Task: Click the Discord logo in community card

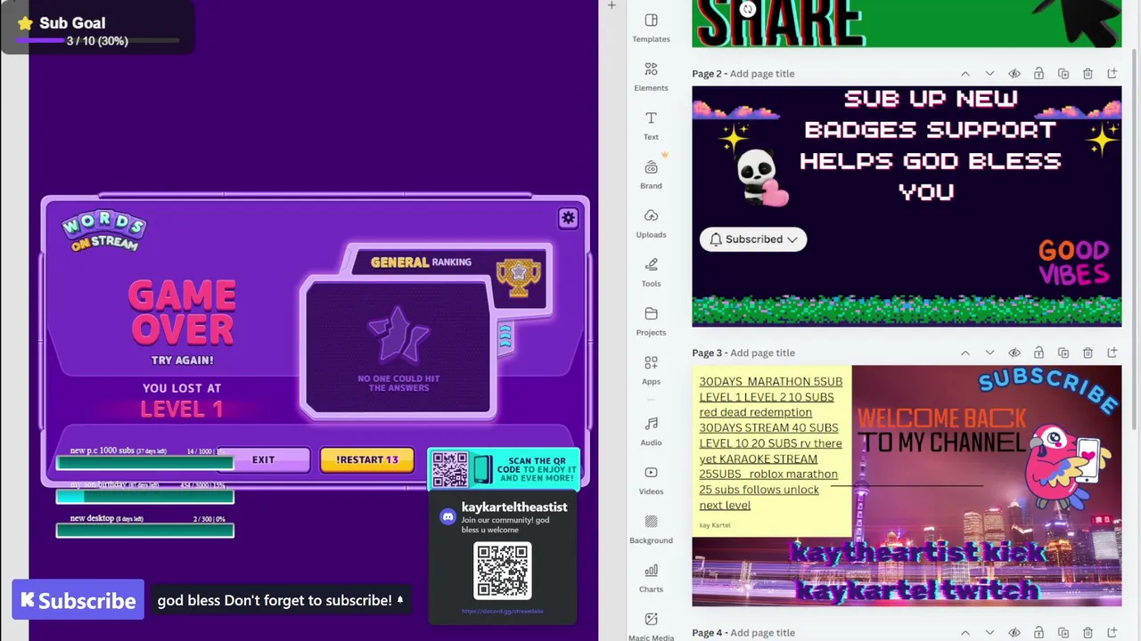Action: pos(448,516)
